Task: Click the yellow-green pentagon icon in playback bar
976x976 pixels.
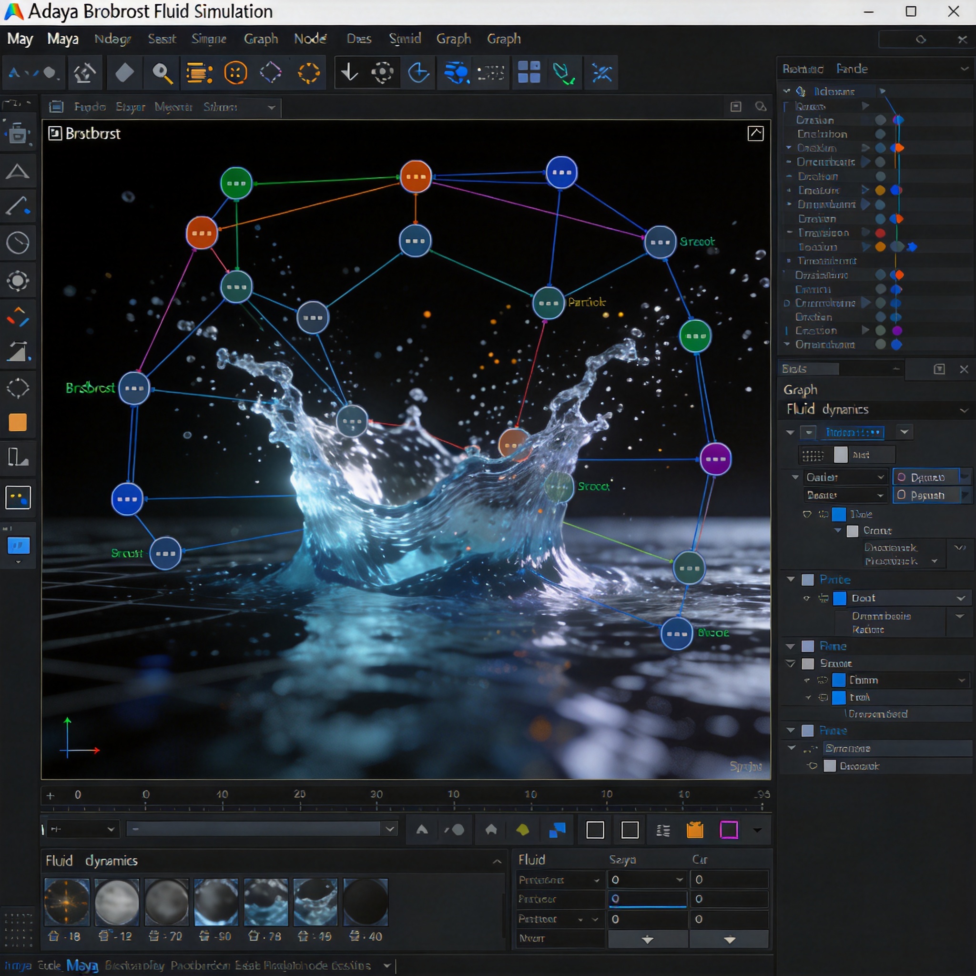Action: click(523, 830)
